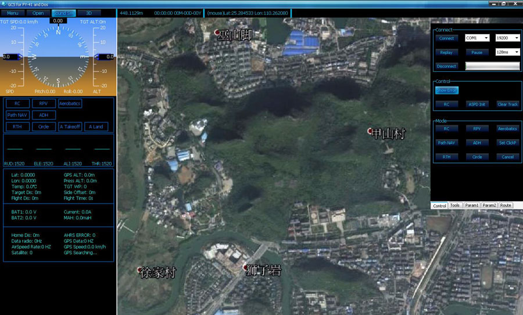Click the Disconnect button
The width and height of the screenshot is (523, 315).
446,66
